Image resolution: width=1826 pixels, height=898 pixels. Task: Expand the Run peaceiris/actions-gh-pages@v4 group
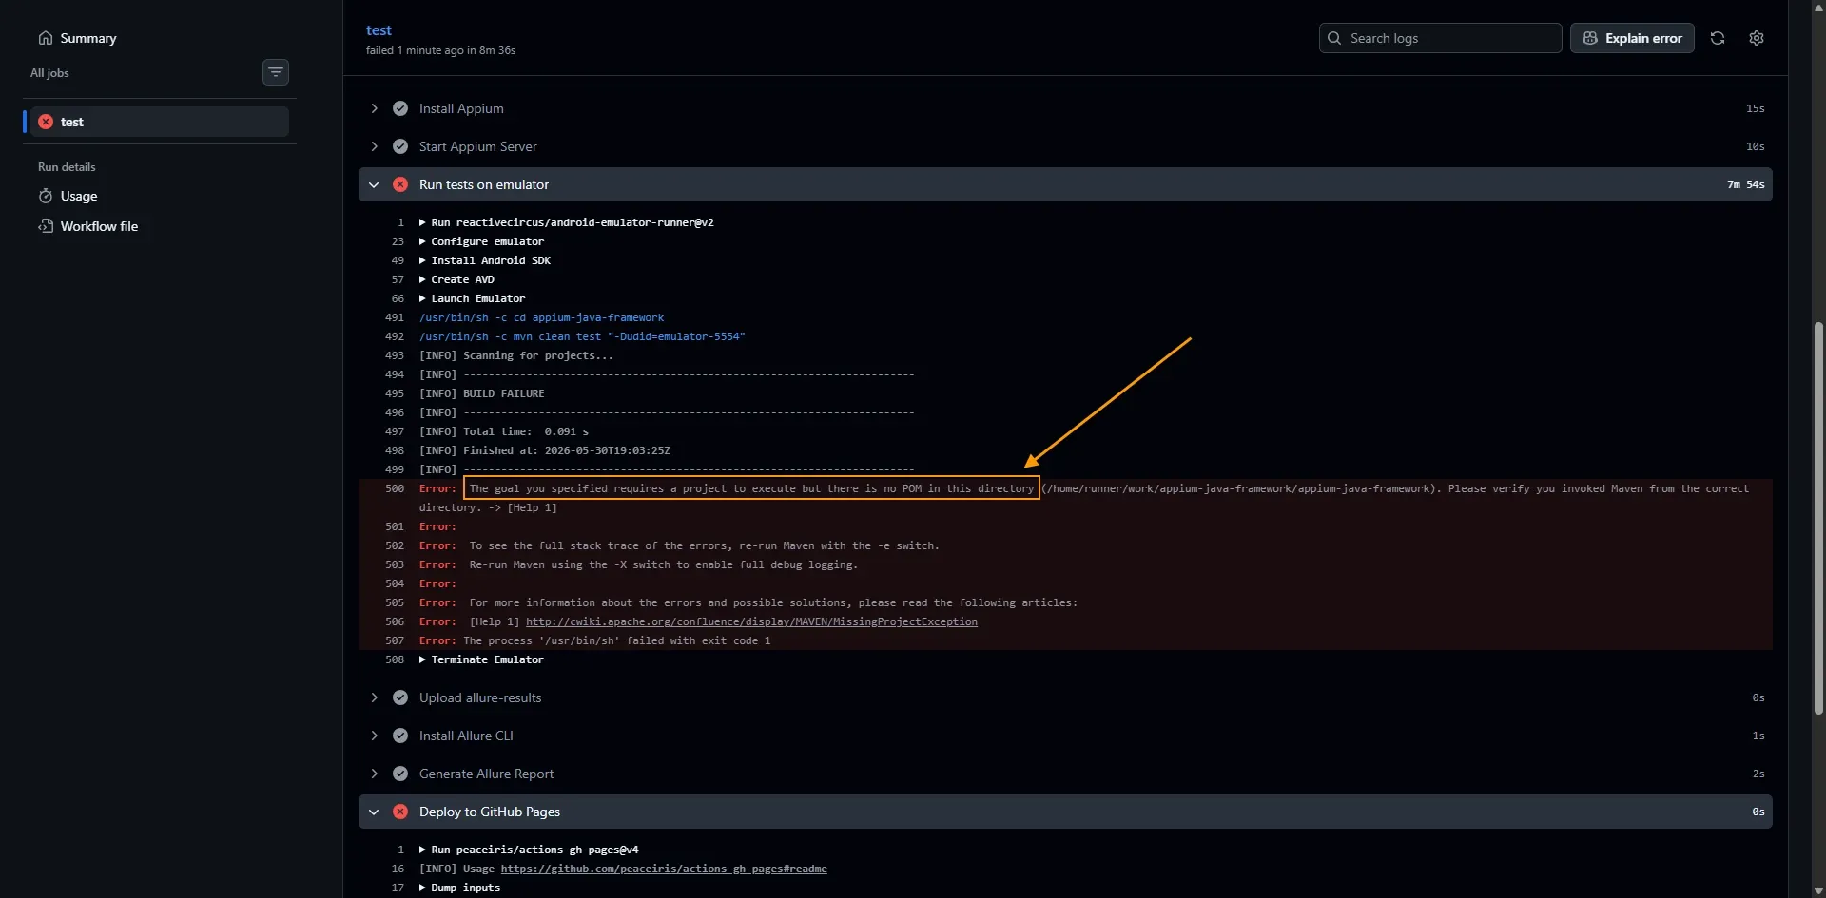point(530,850)
